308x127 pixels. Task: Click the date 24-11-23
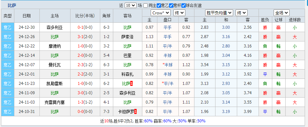pyautogui.click(x=27, y=84)
